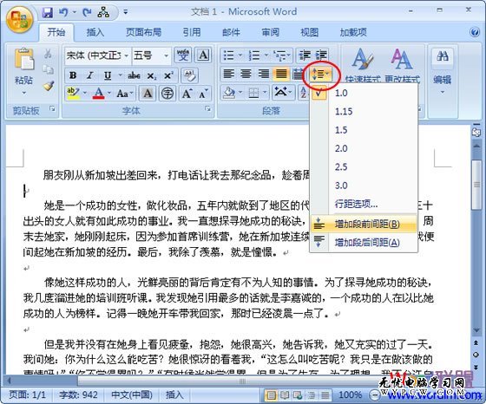Click the 字数: 942 word count
Image resolution: width=486 pixels, height=404 pixels.
pos(78,394)
